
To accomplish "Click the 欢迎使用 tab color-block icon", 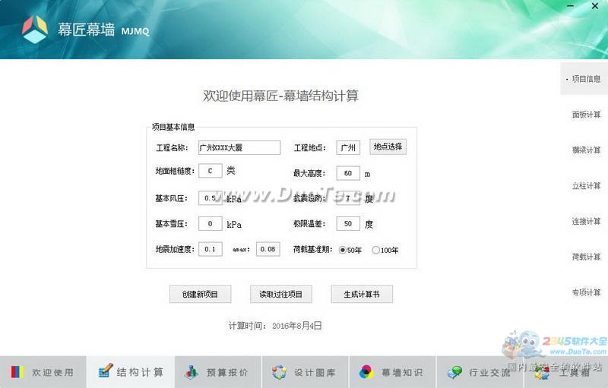I will click(x=17, y=372).
